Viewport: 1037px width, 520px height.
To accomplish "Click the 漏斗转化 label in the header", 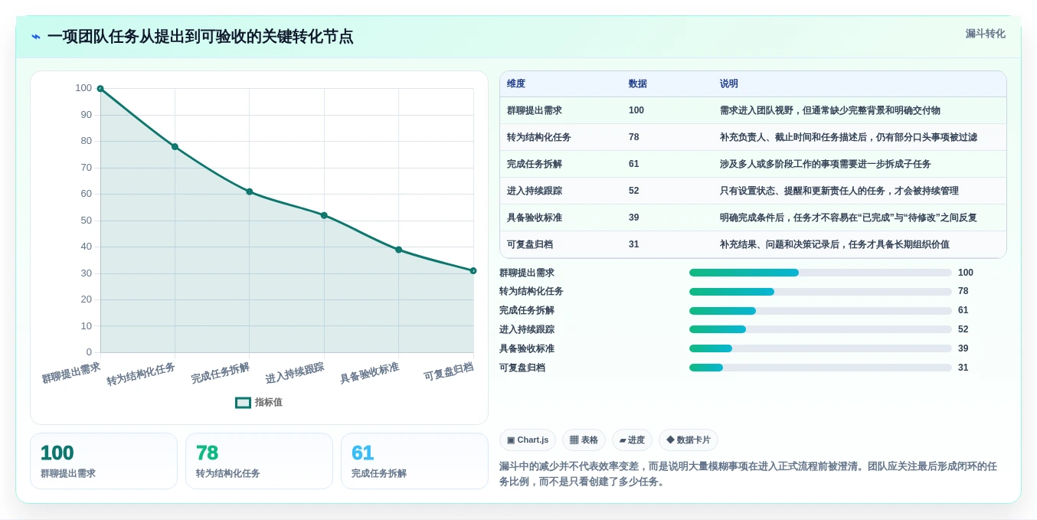I will pyautogui.click(x=985, y=34).
